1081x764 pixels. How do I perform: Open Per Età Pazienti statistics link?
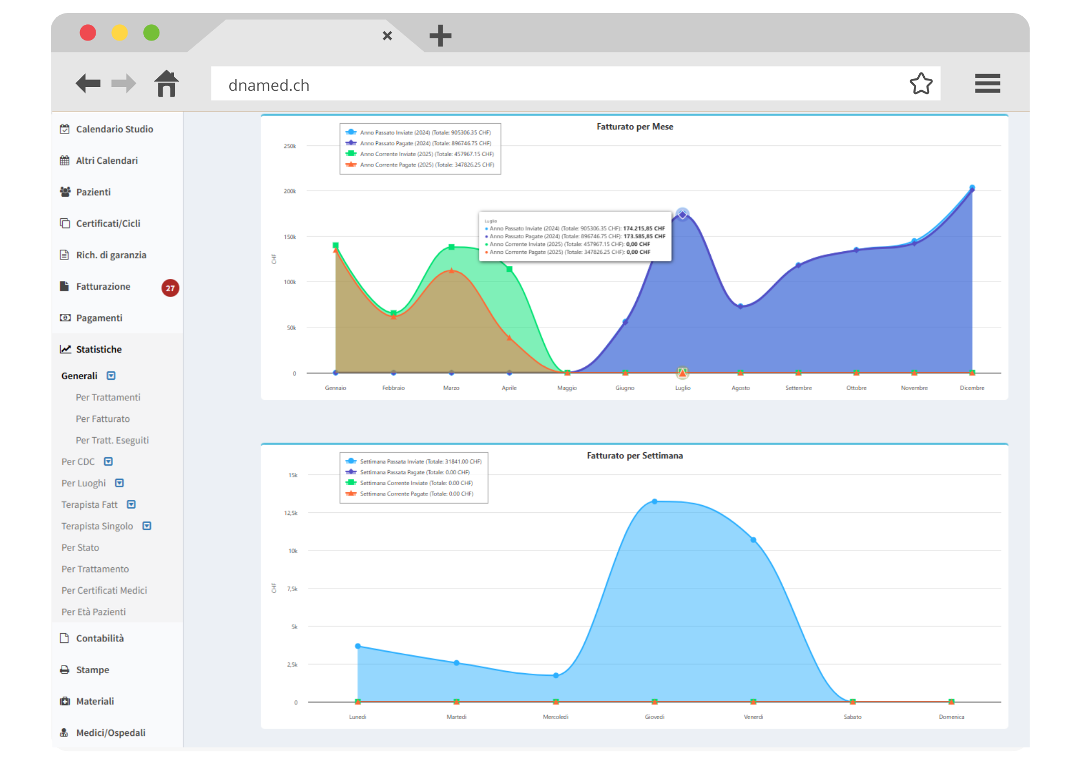click(x=94, y=612)
